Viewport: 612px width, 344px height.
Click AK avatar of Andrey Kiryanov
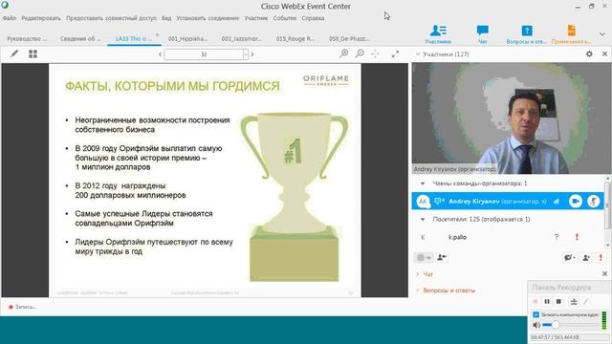423,202
